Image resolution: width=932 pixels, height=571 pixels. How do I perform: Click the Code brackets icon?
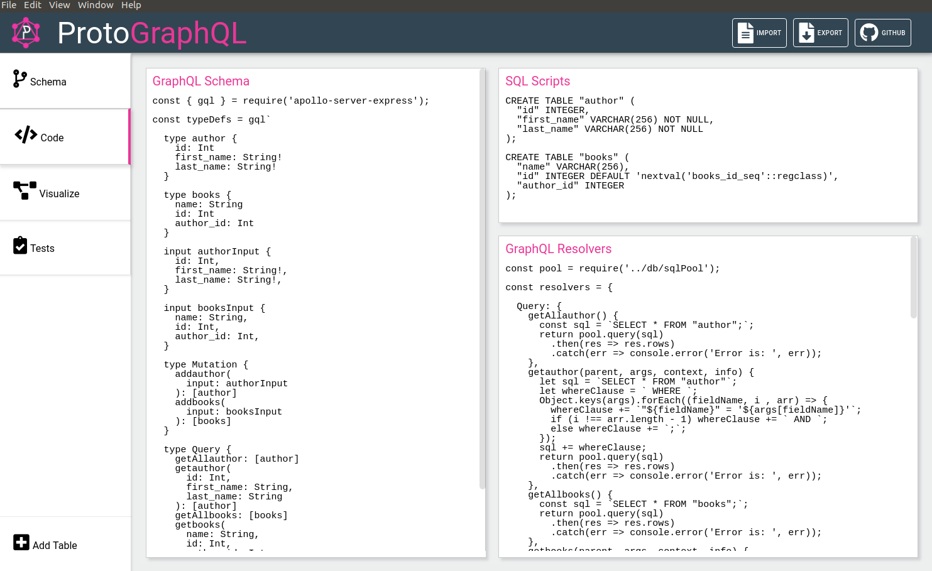(x=26, y=134)
